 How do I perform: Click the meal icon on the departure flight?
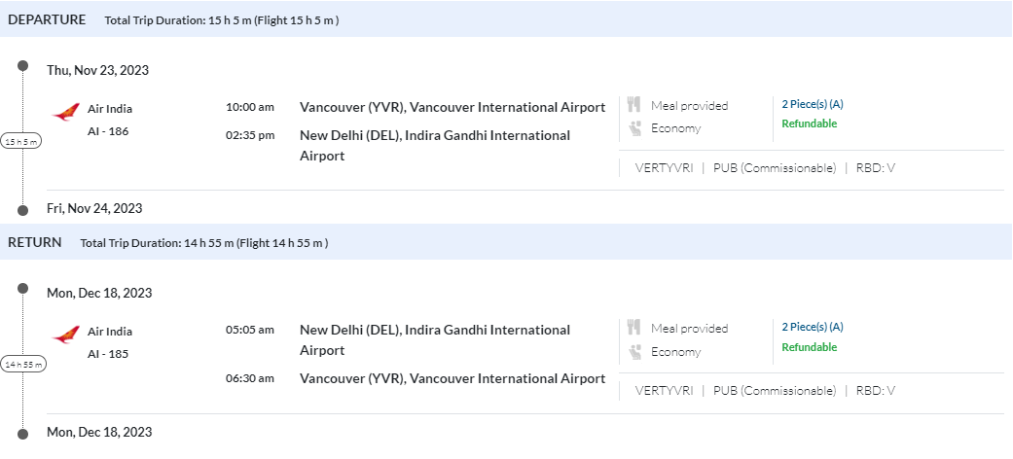[633, 105]
